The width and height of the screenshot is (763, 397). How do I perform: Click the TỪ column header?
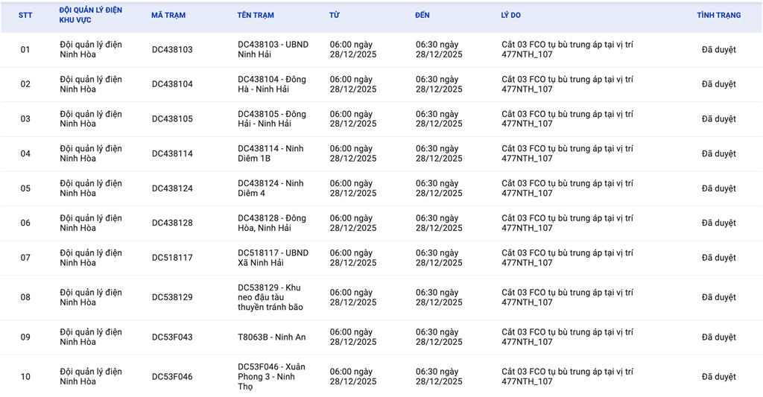coord(335,15)
